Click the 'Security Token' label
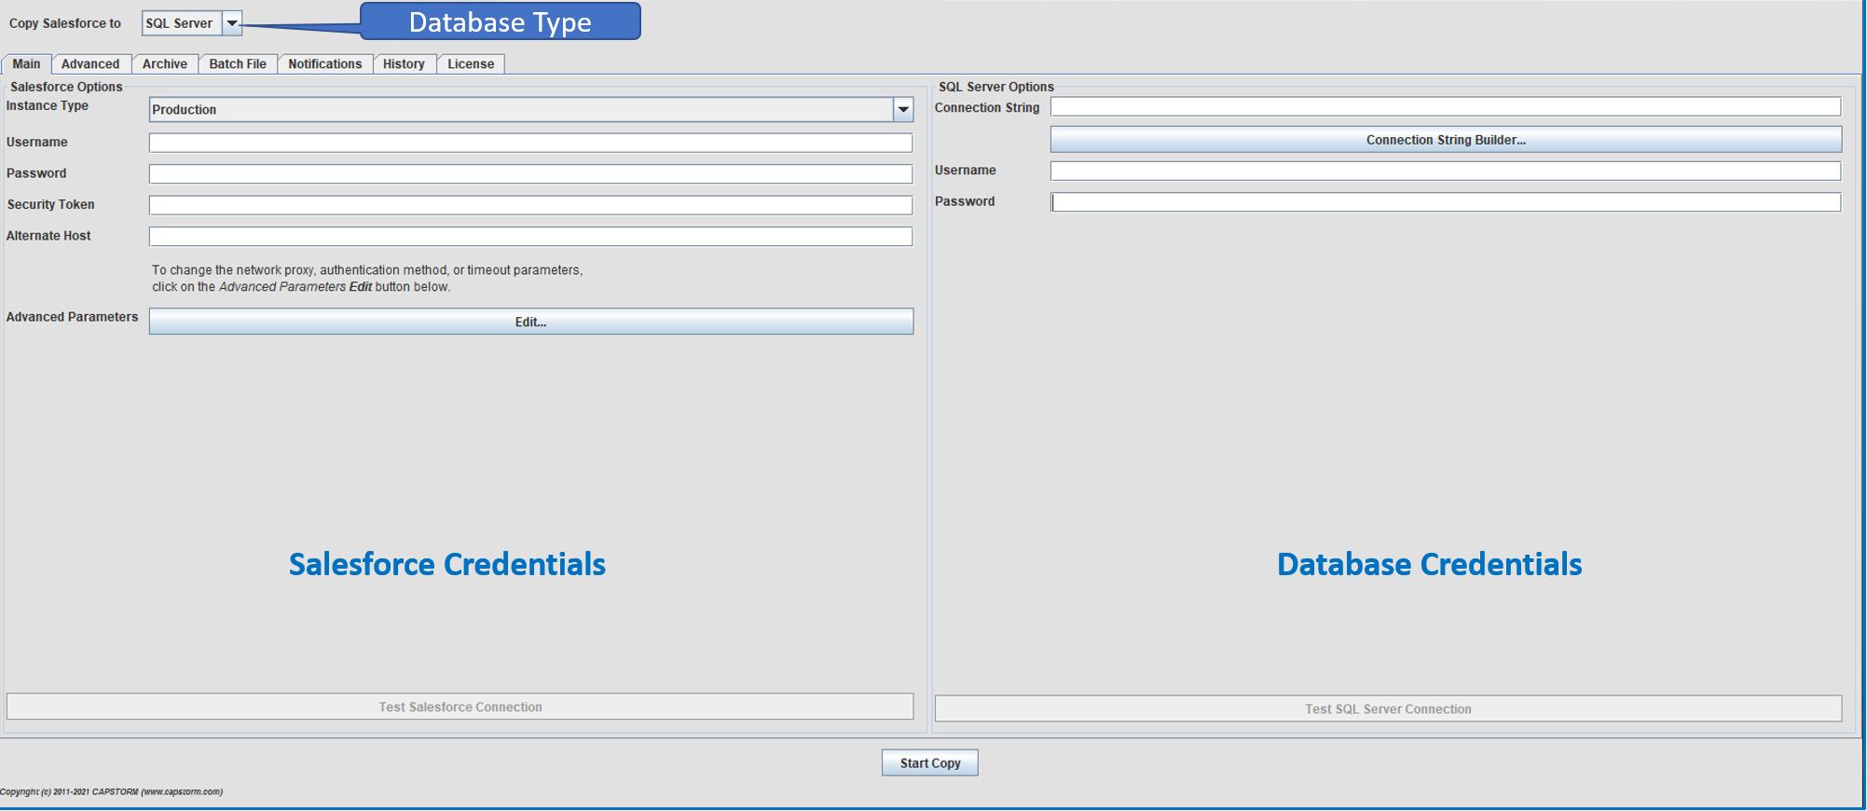Image resolution: width=1867 pixels, height=811 pixels. click(50, 205)
